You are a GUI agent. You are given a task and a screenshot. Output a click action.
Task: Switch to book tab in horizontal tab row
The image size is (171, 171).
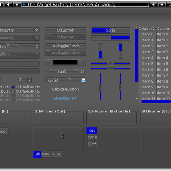coord(56,154)
